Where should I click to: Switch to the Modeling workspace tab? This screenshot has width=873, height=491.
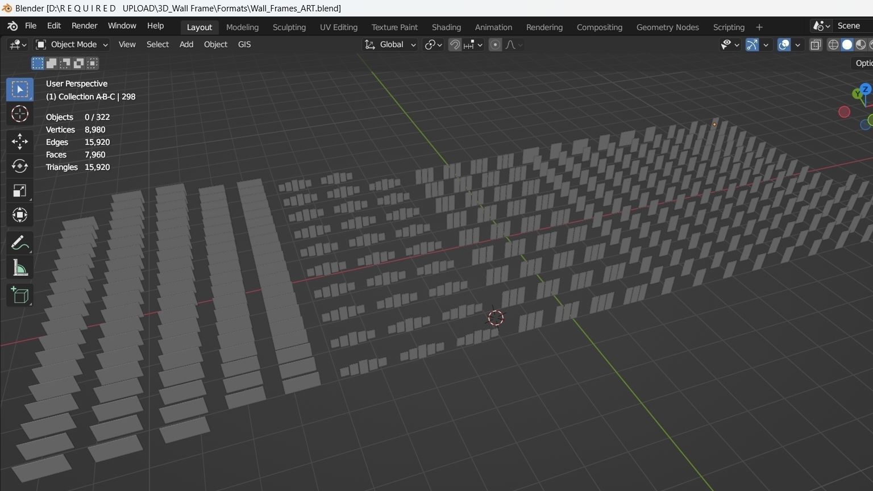click(x=242, y=27)
